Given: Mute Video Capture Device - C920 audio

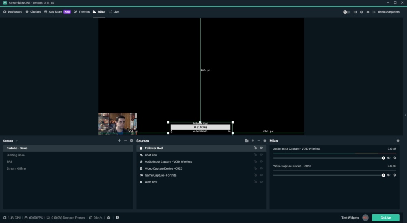Looking at the screenshot, I should tap(389, 175).
